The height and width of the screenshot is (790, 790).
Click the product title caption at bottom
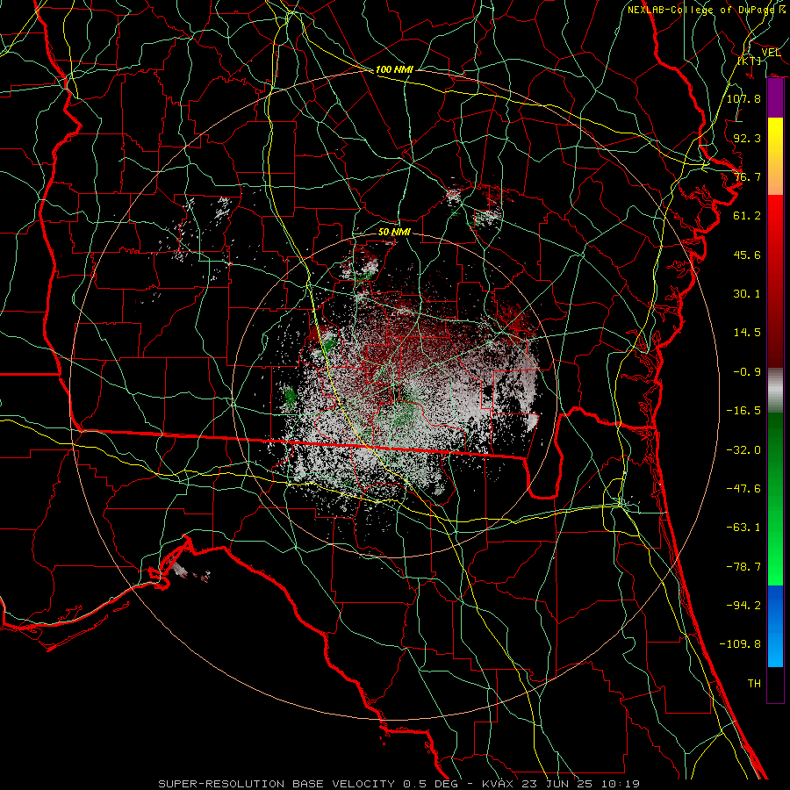pyautogui.click(x=399, y=784)
